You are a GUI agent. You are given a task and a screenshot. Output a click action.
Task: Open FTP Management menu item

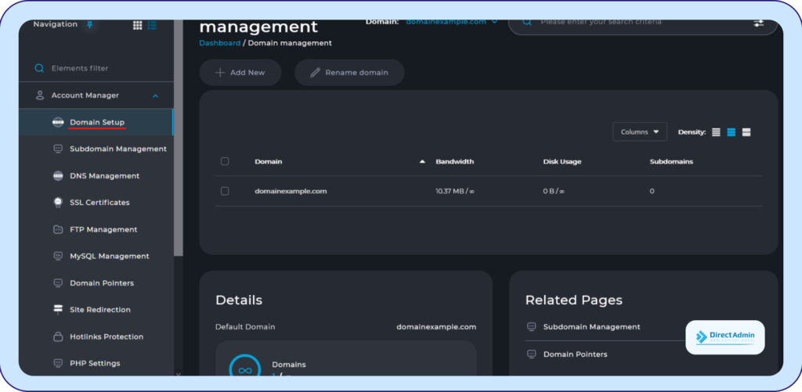point(103,229)
